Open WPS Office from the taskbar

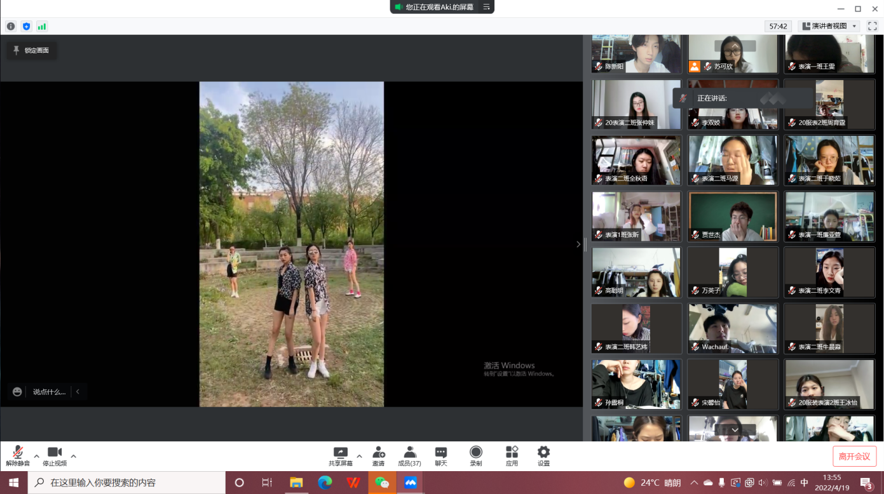click(x=353, y=483)
